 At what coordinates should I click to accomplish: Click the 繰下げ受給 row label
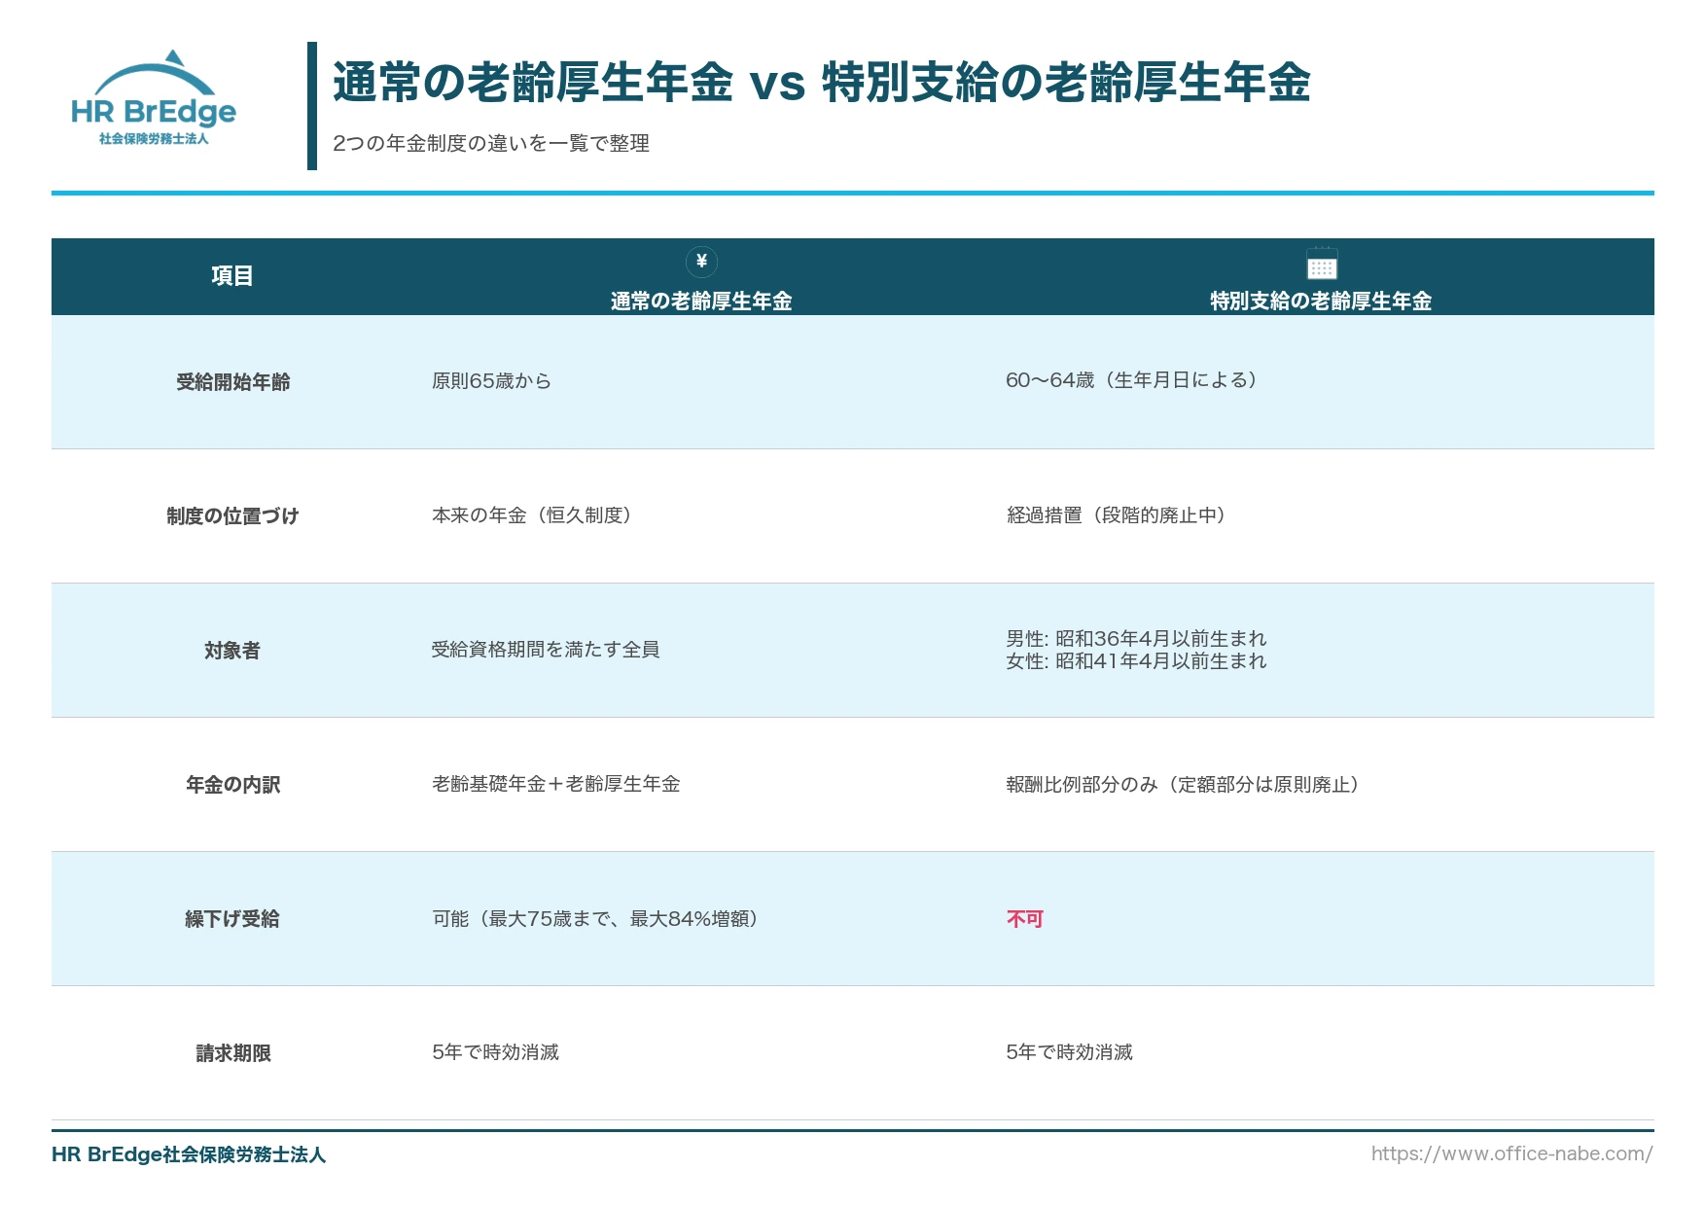coord(232,919)
